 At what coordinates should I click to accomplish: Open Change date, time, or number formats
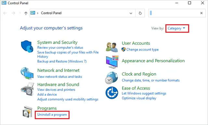pyautogui.click(x=151, y=80)
